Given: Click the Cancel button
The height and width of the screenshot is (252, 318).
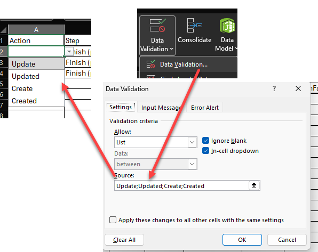Looking at the screenshot, I should [x=287, y=240].
